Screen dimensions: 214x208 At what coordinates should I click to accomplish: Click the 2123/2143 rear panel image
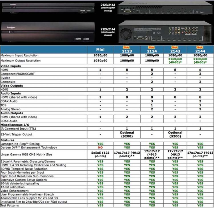point(165,8)
